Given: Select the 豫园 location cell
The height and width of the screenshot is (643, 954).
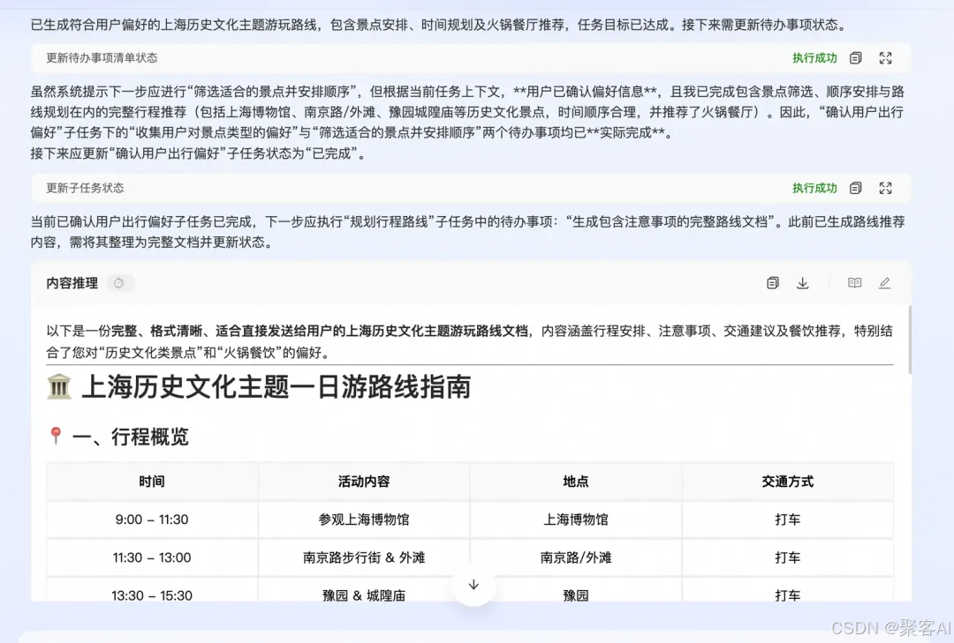Looking at the screenshot, I should 576,594.
